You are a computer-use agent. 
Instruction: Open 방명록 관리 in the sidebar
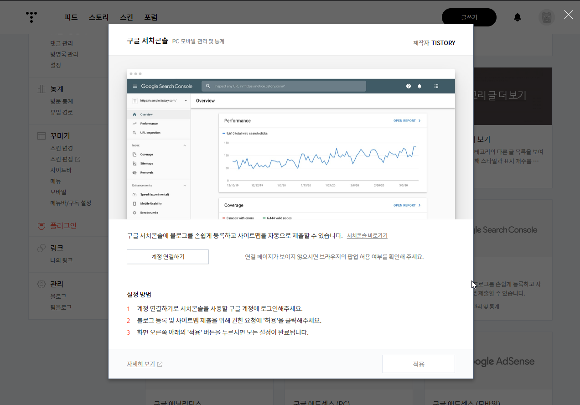click(64, 54)
